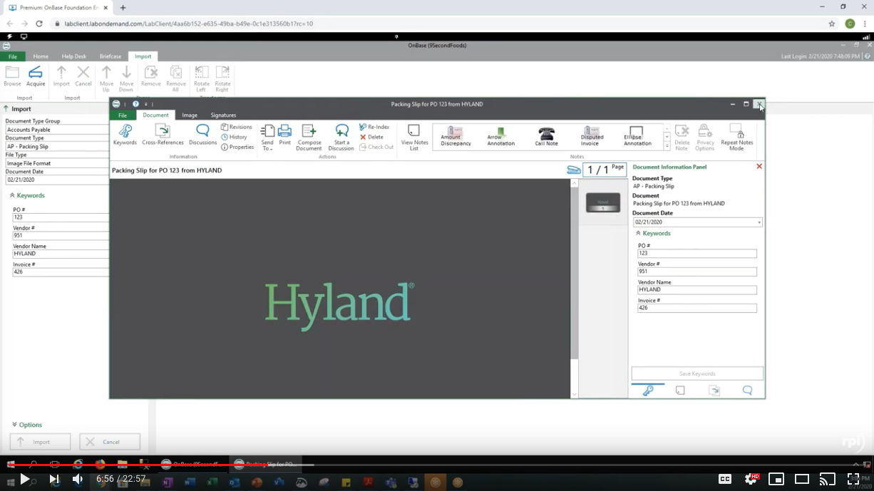Toggle closed captions on the video
The height and width of the screenshot is (491, 874).
pyautogui.click(x=724, y=479)
